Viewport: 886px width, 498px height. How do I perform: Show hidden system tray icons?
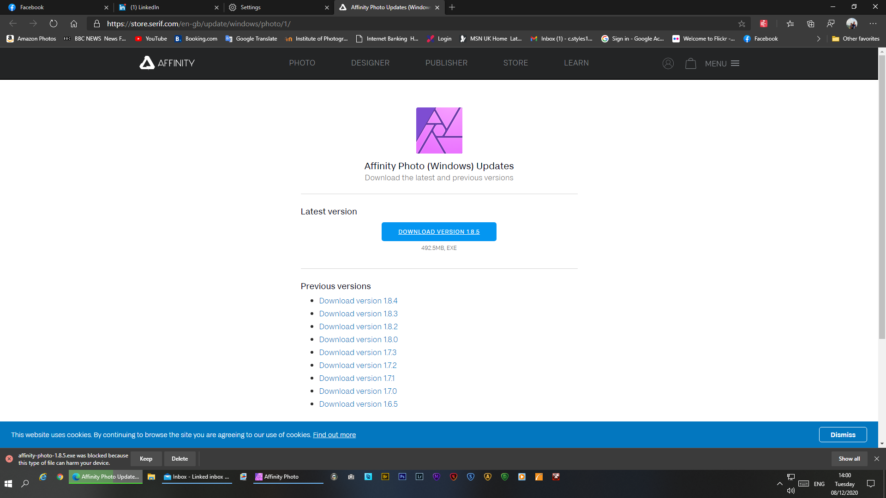click(x=780, y=484)
